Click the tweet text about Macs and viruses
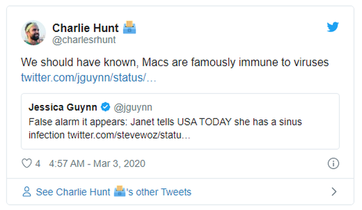This screenshot has height=210, width=362. (x=175, y=62)
